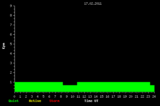Click hour 0 on the time axis
Viewport: 160px width, 106px height.
(x=14, y=96)
